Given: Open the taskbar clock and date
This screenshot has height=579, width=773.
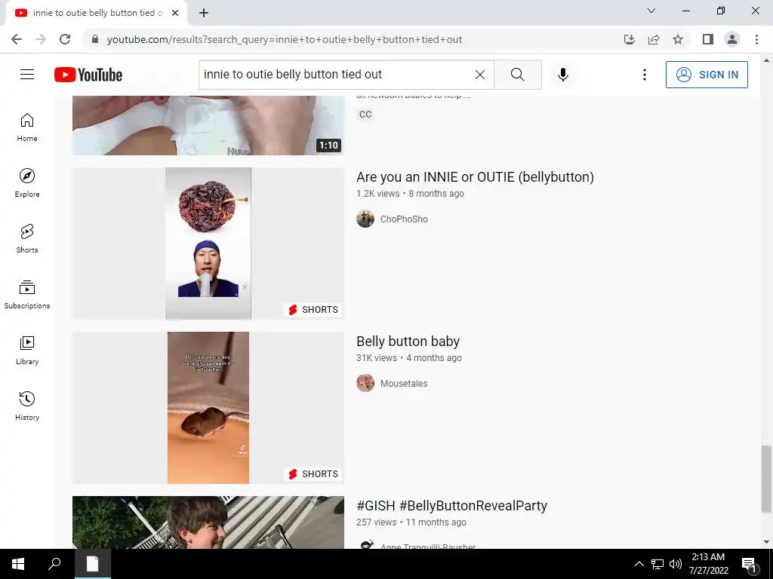Looking at the screenshot, I should pos(708,564).
